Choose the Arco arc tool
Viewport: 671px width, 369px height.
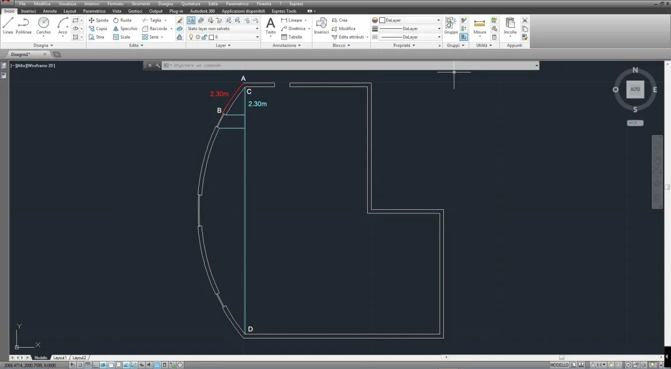click(x=62, y=26)
